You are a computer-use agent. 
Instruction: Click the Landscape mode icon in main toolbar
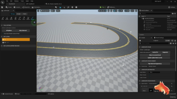point(60,7)
